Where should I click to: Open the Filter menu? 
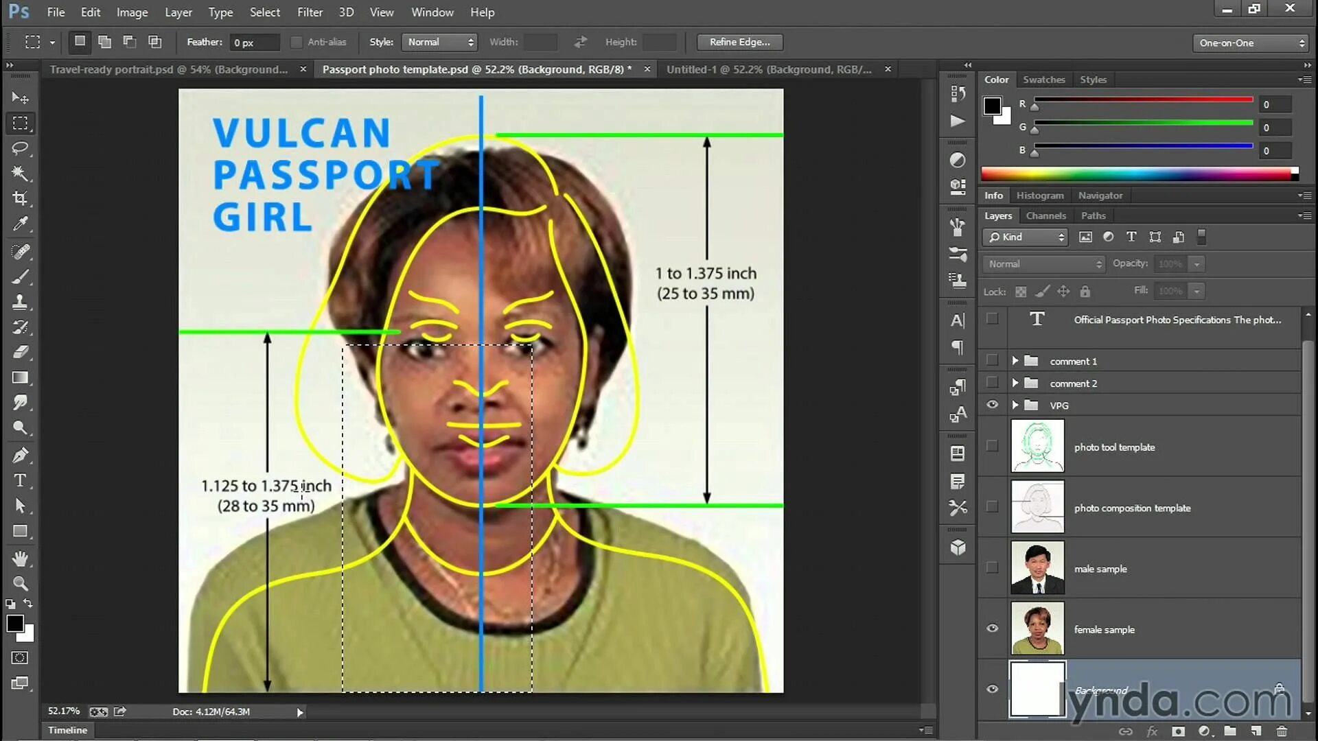pos(310,12)
